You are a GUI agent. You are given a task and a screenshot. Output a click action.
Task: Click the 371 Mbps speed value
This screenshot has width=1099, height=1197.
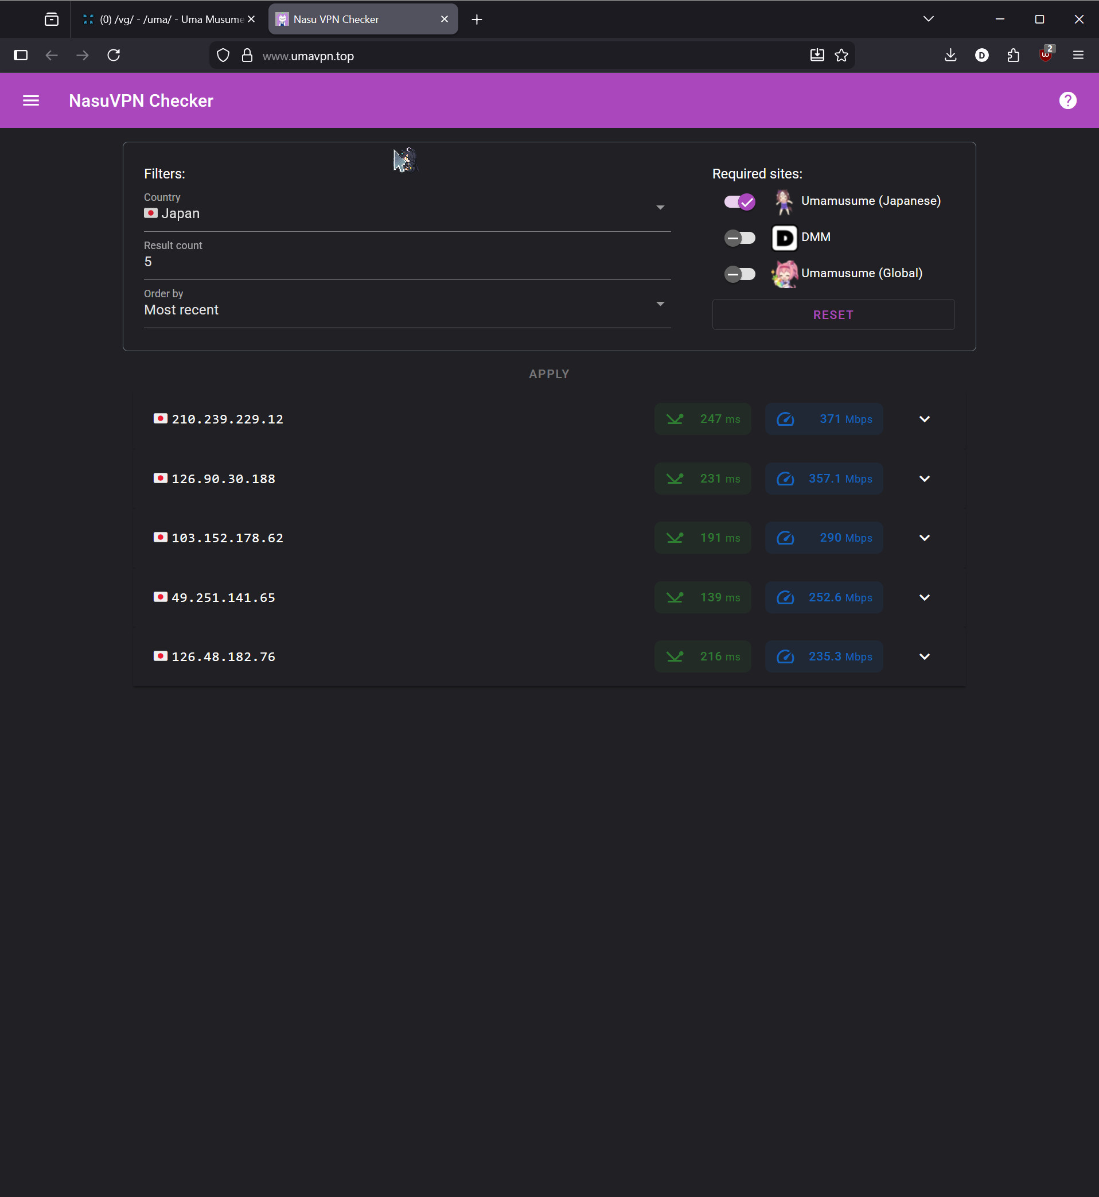(845, 419)
